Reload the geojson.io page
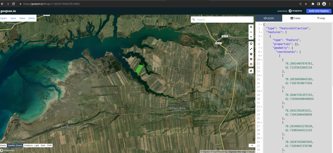 coord(13,4)
